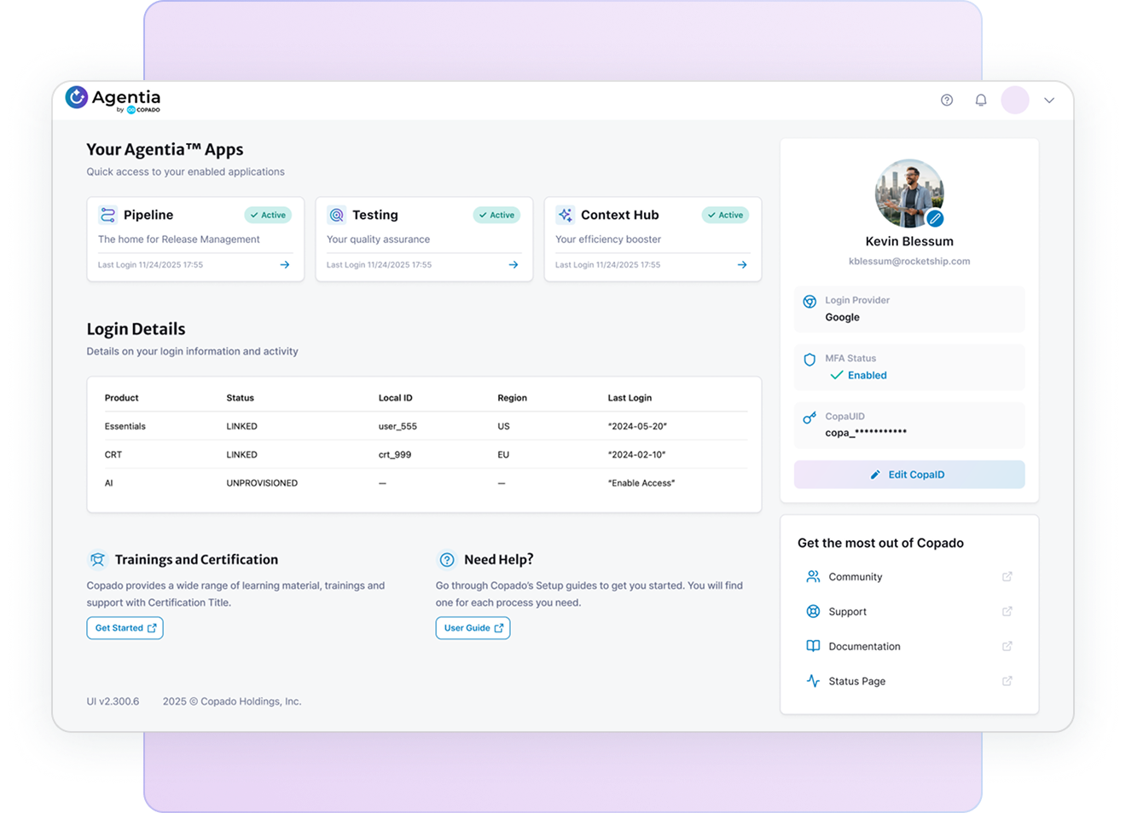Screen dimensions: 1126x813
Task: Click the Need Help question icon
Action: [x=447, y=560]
